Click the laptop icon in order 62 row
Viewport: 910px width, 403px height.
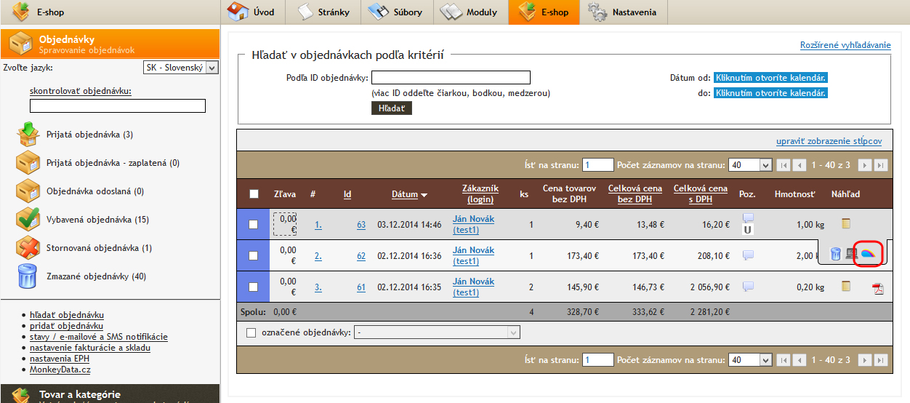pos(851,255)
